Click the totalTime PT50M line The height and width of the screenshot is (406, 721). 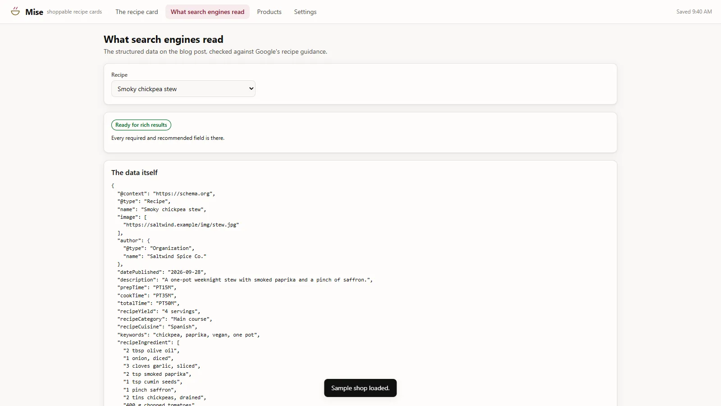tap(148, 303)
